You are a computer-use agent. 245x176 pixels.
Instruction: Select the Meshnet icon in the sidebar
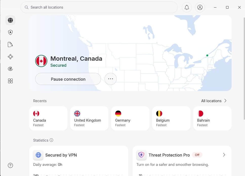coord(10,57)
